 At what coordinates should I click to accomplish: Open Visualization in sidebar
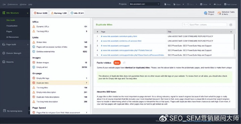coord(12,26)
